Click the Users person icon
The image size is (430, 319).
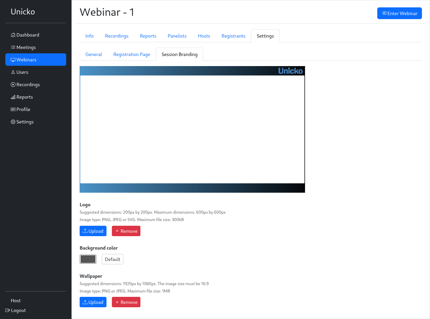[x=13, y=72]
